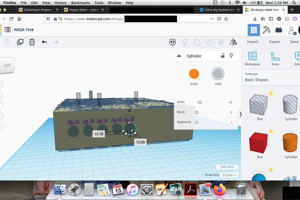300x200 pixels.
Task: Open Finder from the Dock
Action: tap(60, 189)
